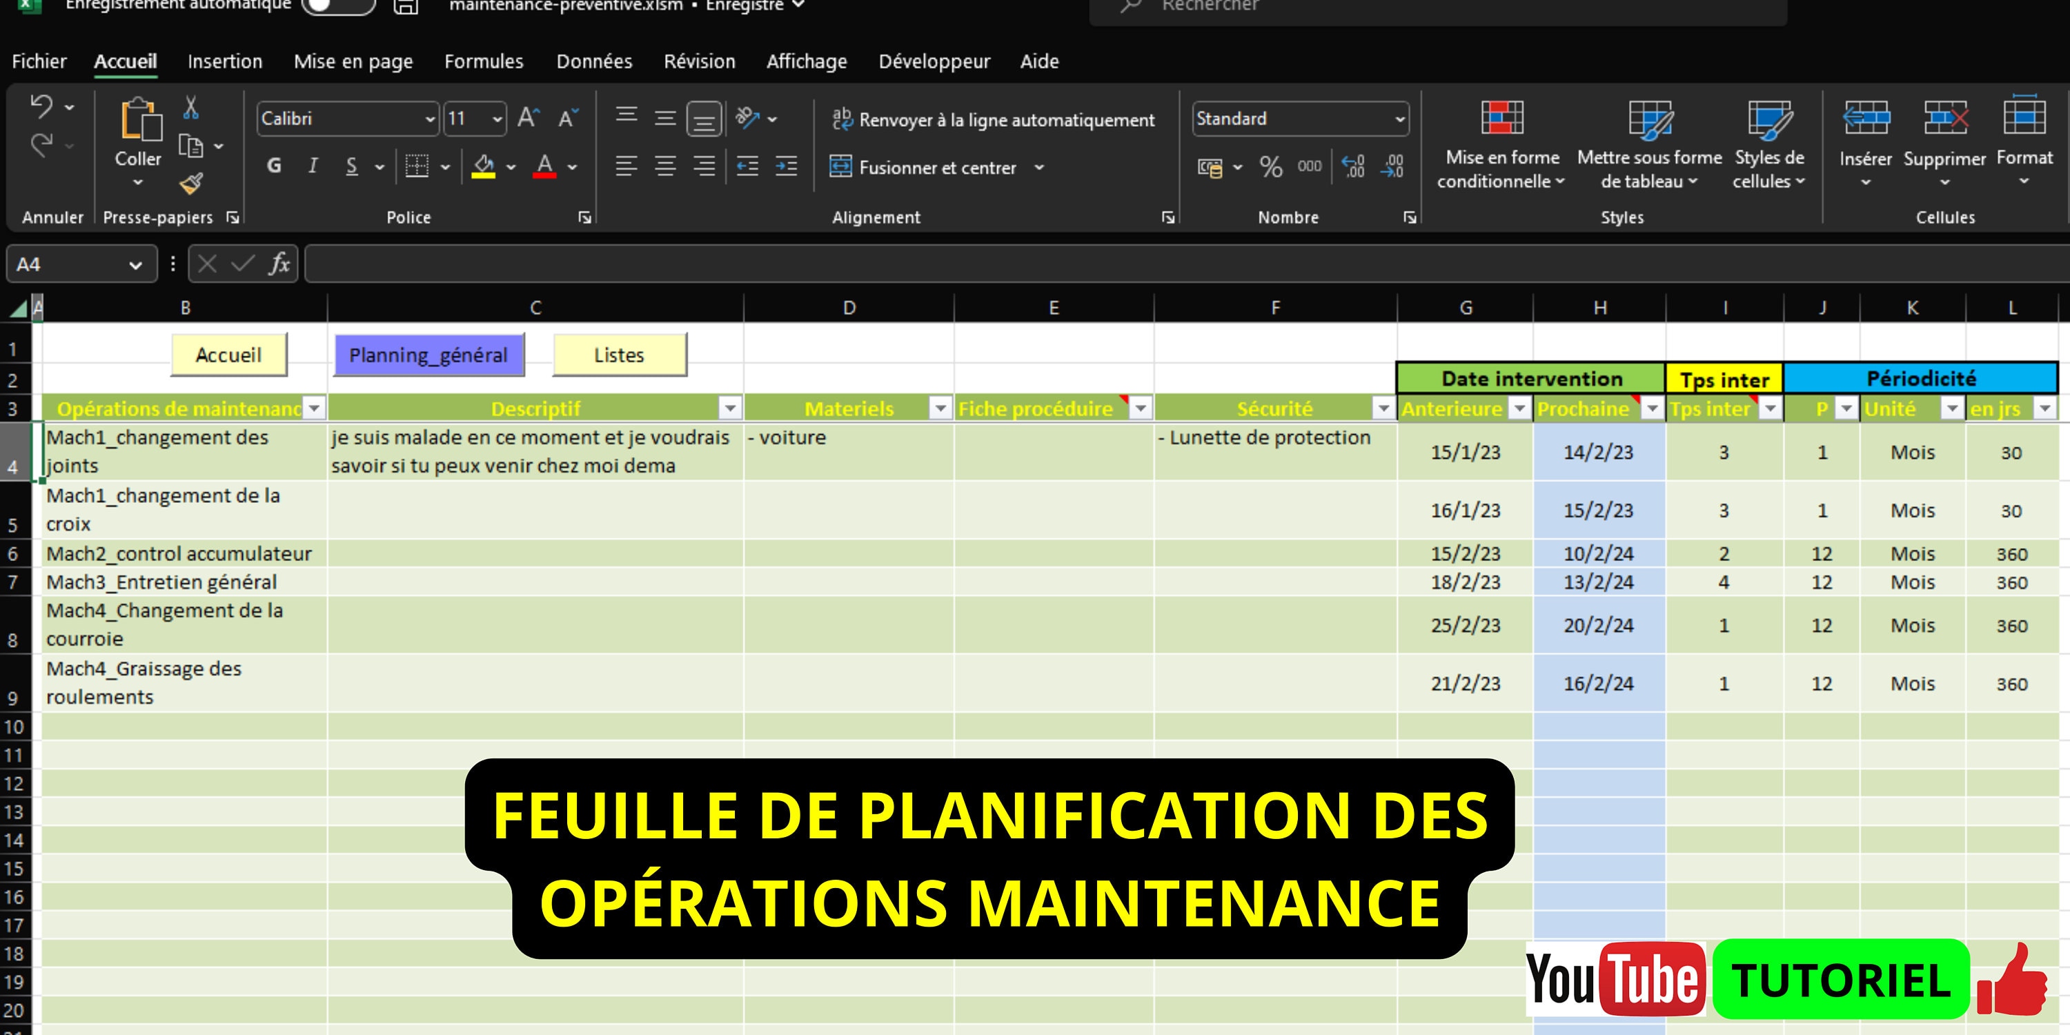The image size is (2070, 1035).
Task: Select center text alignment
Action: [x=664, y=166]
